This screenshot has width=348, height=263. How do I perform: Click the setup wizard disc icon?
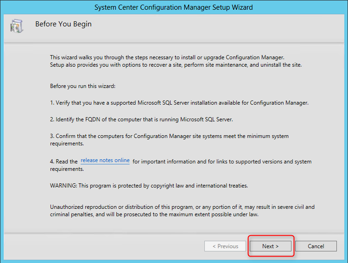point(16,26)
